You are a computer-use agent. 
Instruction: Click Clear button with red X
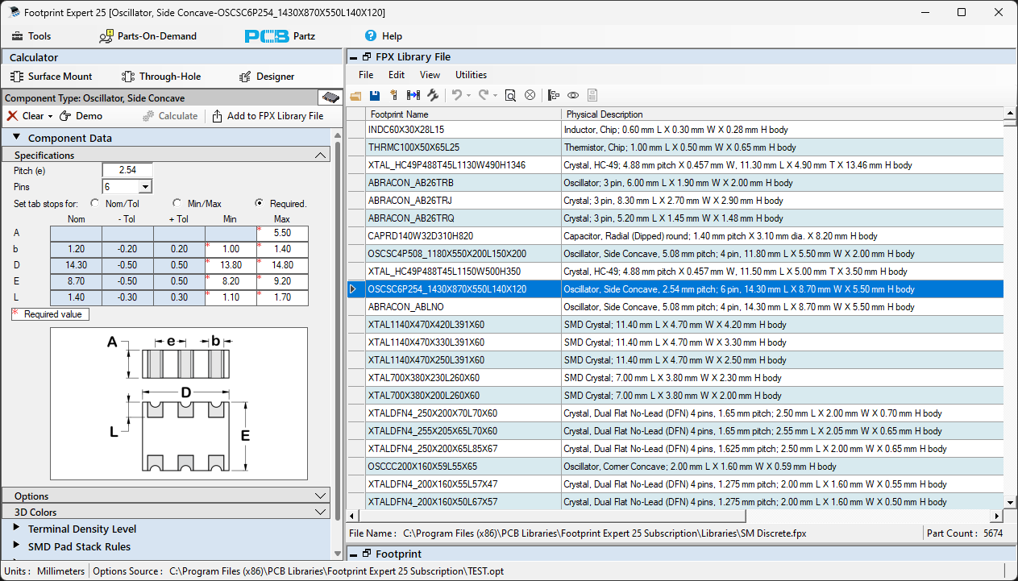(x=26, y=116)
